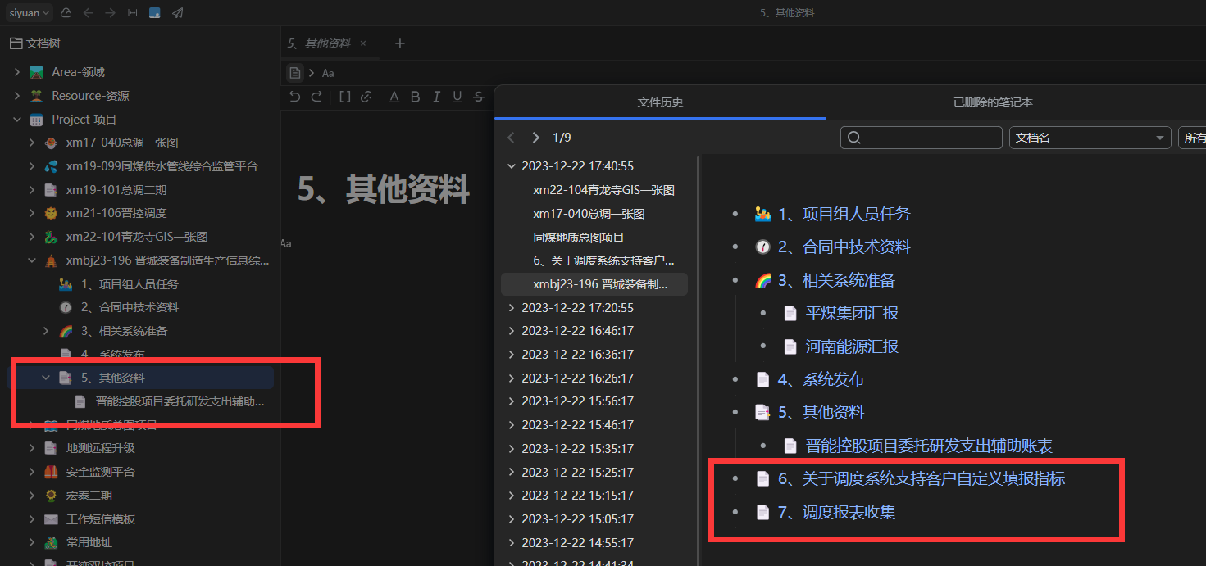Click the paper plane icon
This screenshot has height=566, width=1206.
click(178, 12)
